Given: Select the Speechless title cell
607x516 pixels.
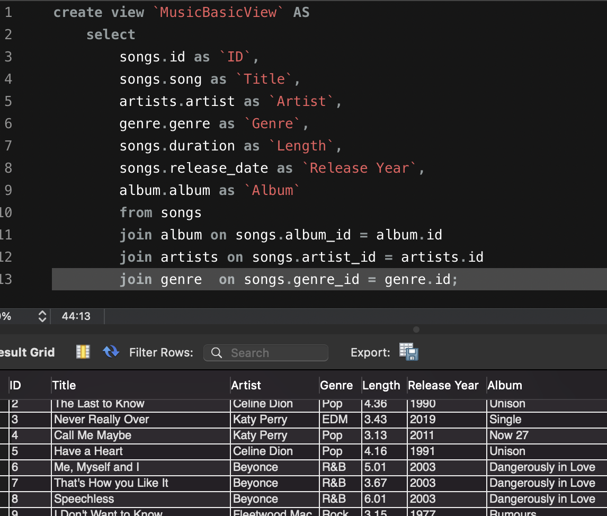Looking at the screenshot, I should tap(140, 499).
